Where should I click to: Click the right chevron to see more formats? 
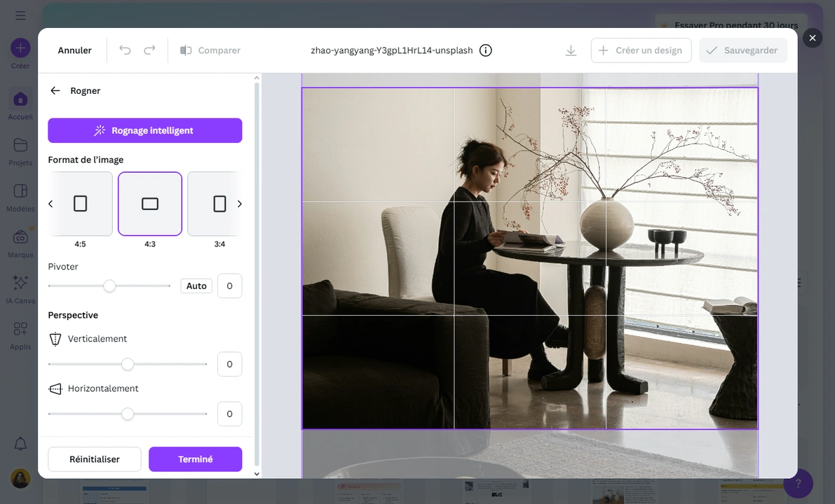(x=240, y=204)
